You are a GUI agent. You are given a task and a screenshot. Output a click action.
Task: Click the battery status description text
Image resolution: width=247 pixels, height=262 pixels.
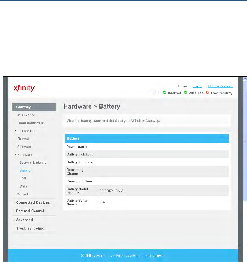point(113,121)
